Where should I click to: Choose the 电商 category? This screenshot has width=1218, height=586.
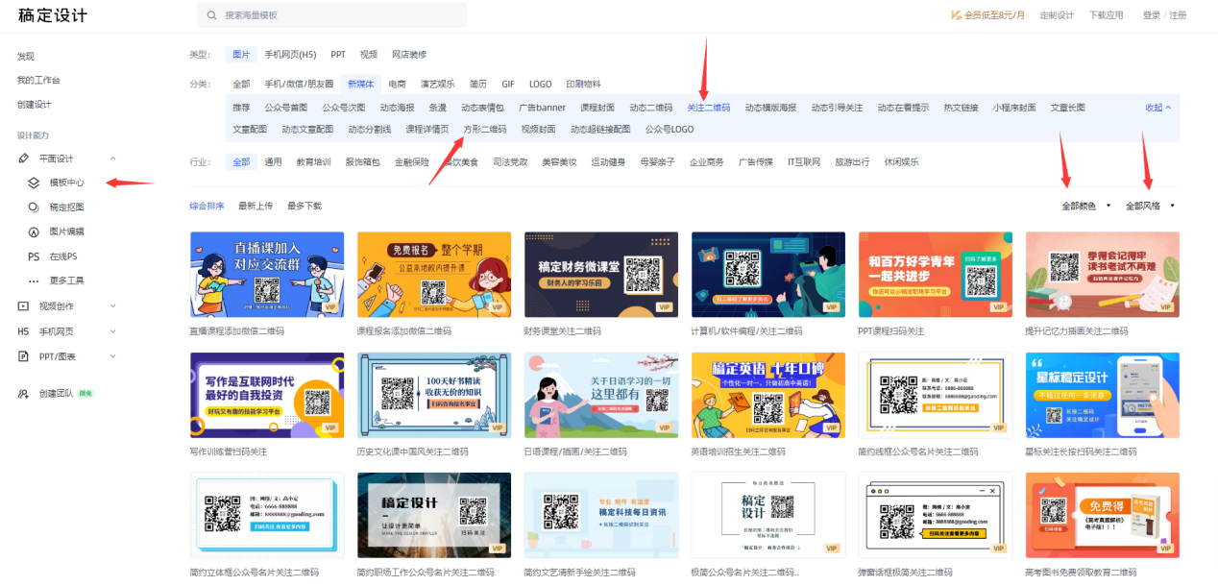click(398, 84)
